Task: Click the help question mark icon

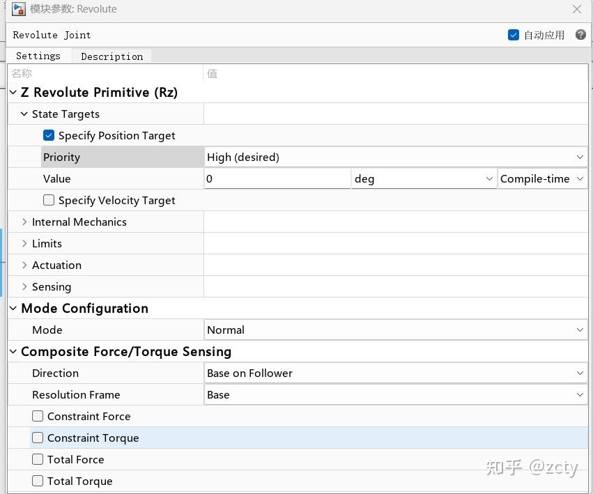Action: point(580,35)
